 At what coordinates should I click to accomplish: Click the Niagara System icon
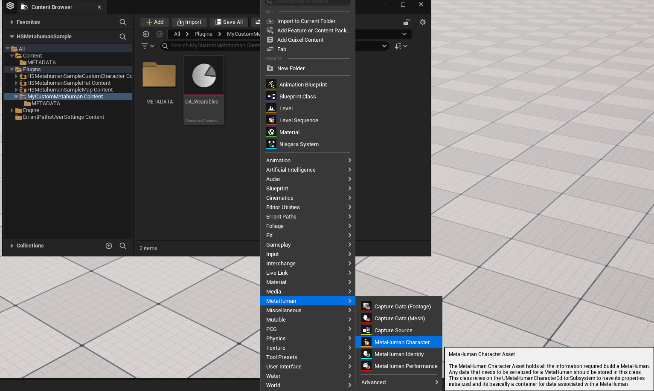[x=271, y=144]
